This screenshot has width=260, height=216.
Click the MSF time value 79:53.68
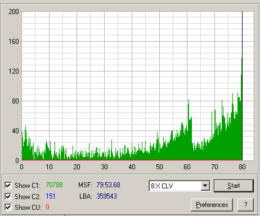click(x=108, y=185)
